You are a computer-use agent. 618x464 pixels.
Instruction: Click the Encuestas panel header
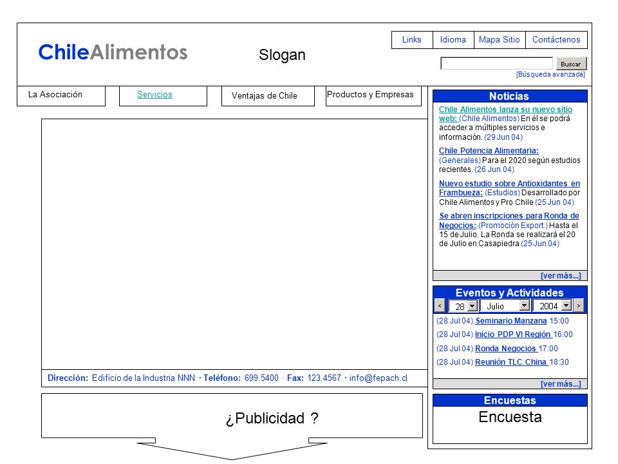pos(510,400)
